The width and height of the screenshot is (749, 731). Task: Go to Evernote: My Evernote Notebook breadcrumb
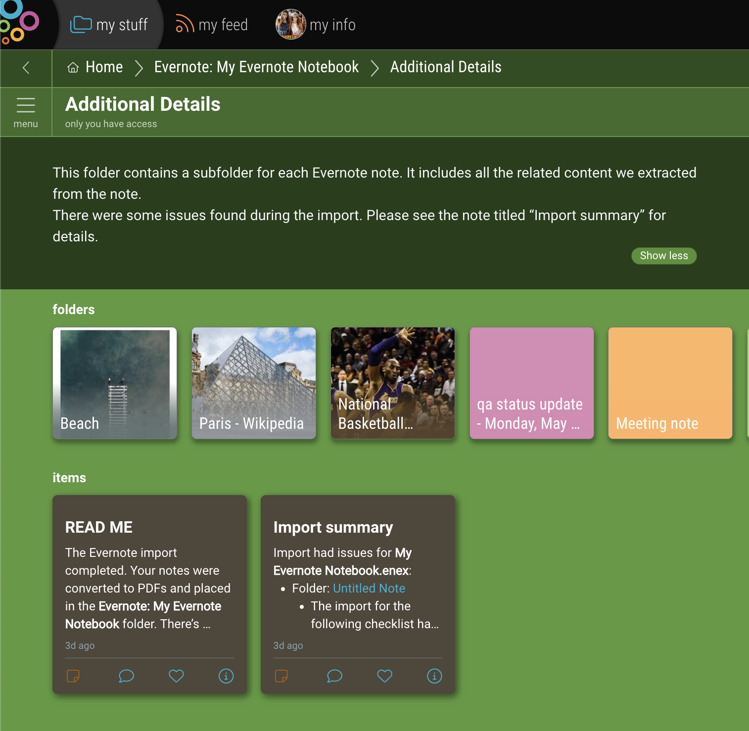point(256,67)
